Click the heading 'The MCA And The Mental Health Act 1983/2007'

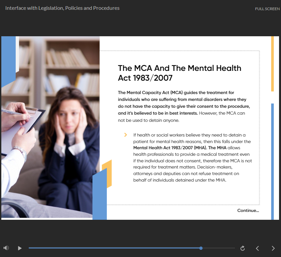[x=179, y=73]
